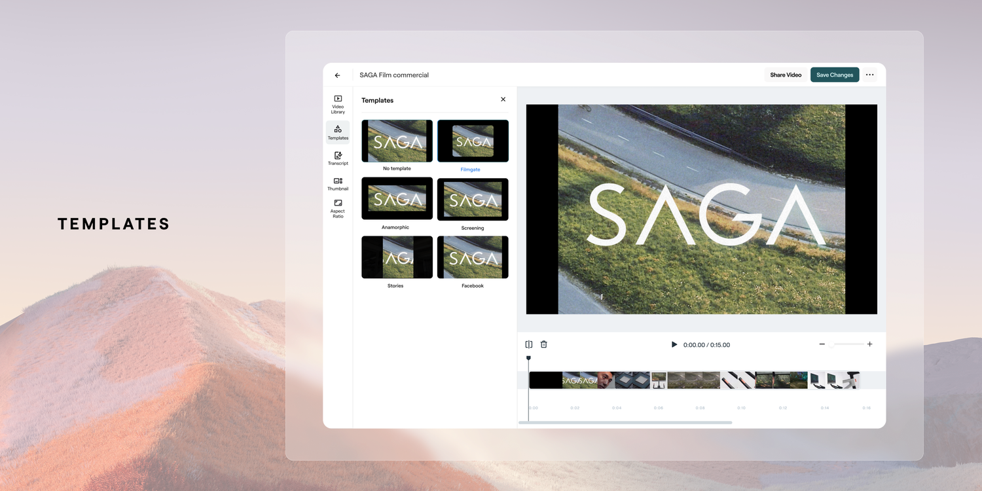The height and width of the screenshot is (491, 982).
Task: Click the Filmgate label text
Action: 470,170
